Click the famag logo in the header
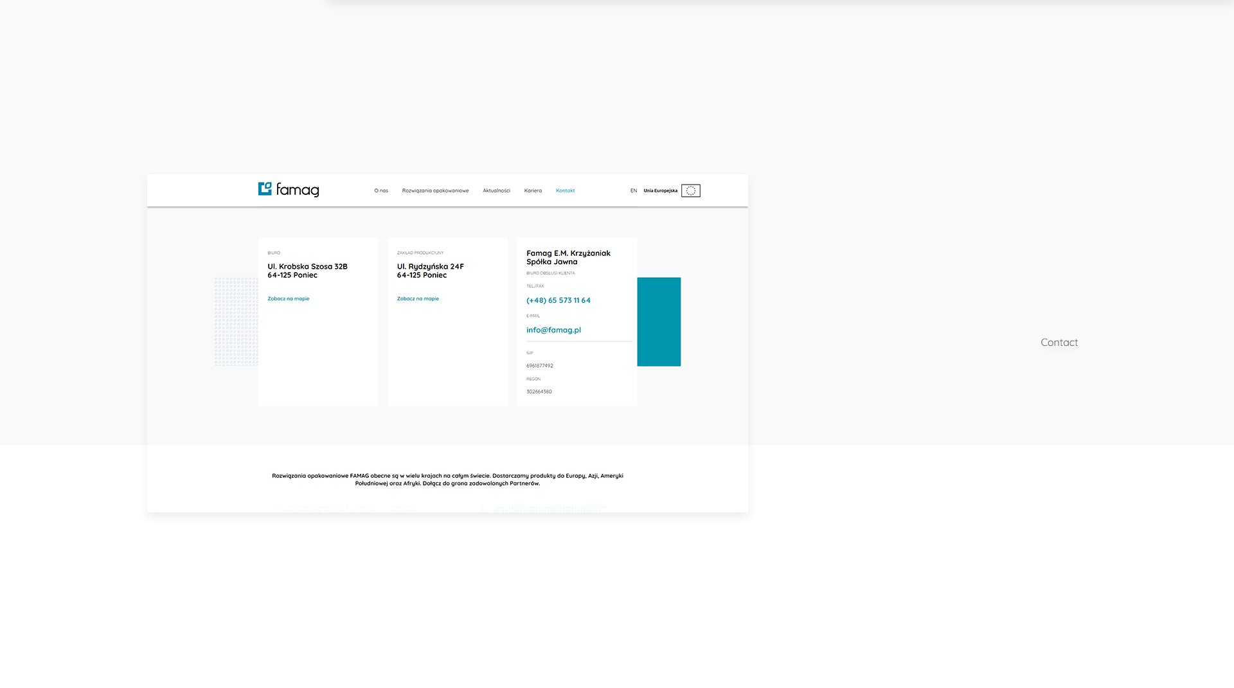 [288, 190]
